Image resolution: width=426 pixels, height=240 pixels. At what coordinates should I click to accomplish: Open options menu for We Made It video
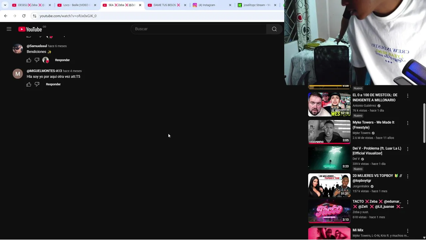tap(408, 123)
